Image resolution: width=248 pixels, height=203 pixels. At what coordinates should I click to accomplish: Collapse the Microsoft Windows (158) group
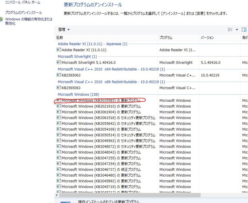[78, 95]
